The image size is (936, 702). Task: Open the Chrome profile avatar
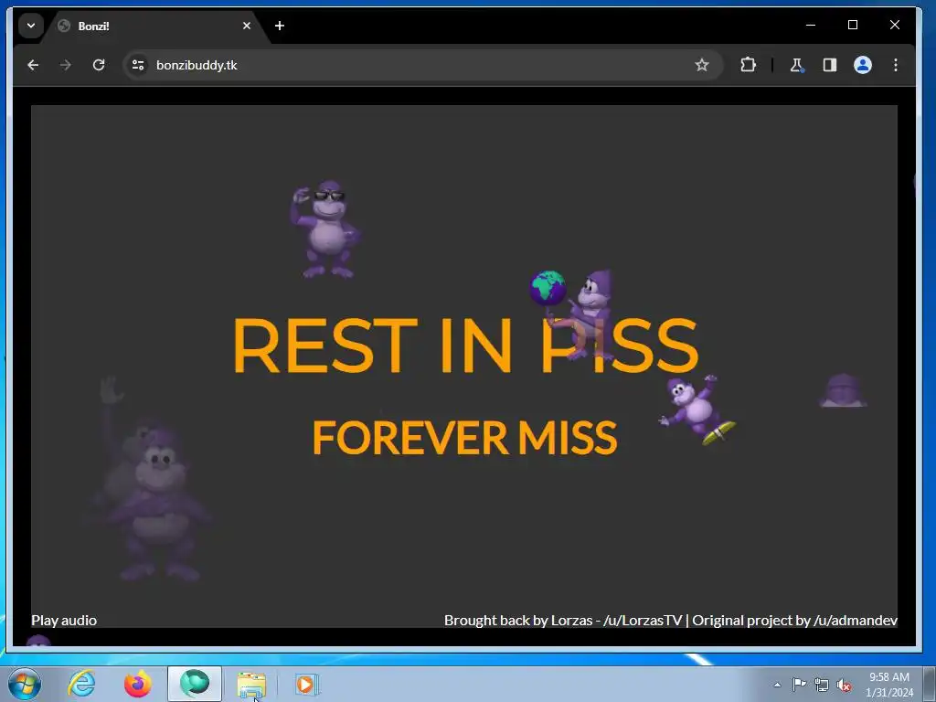(x=863, y=65)
